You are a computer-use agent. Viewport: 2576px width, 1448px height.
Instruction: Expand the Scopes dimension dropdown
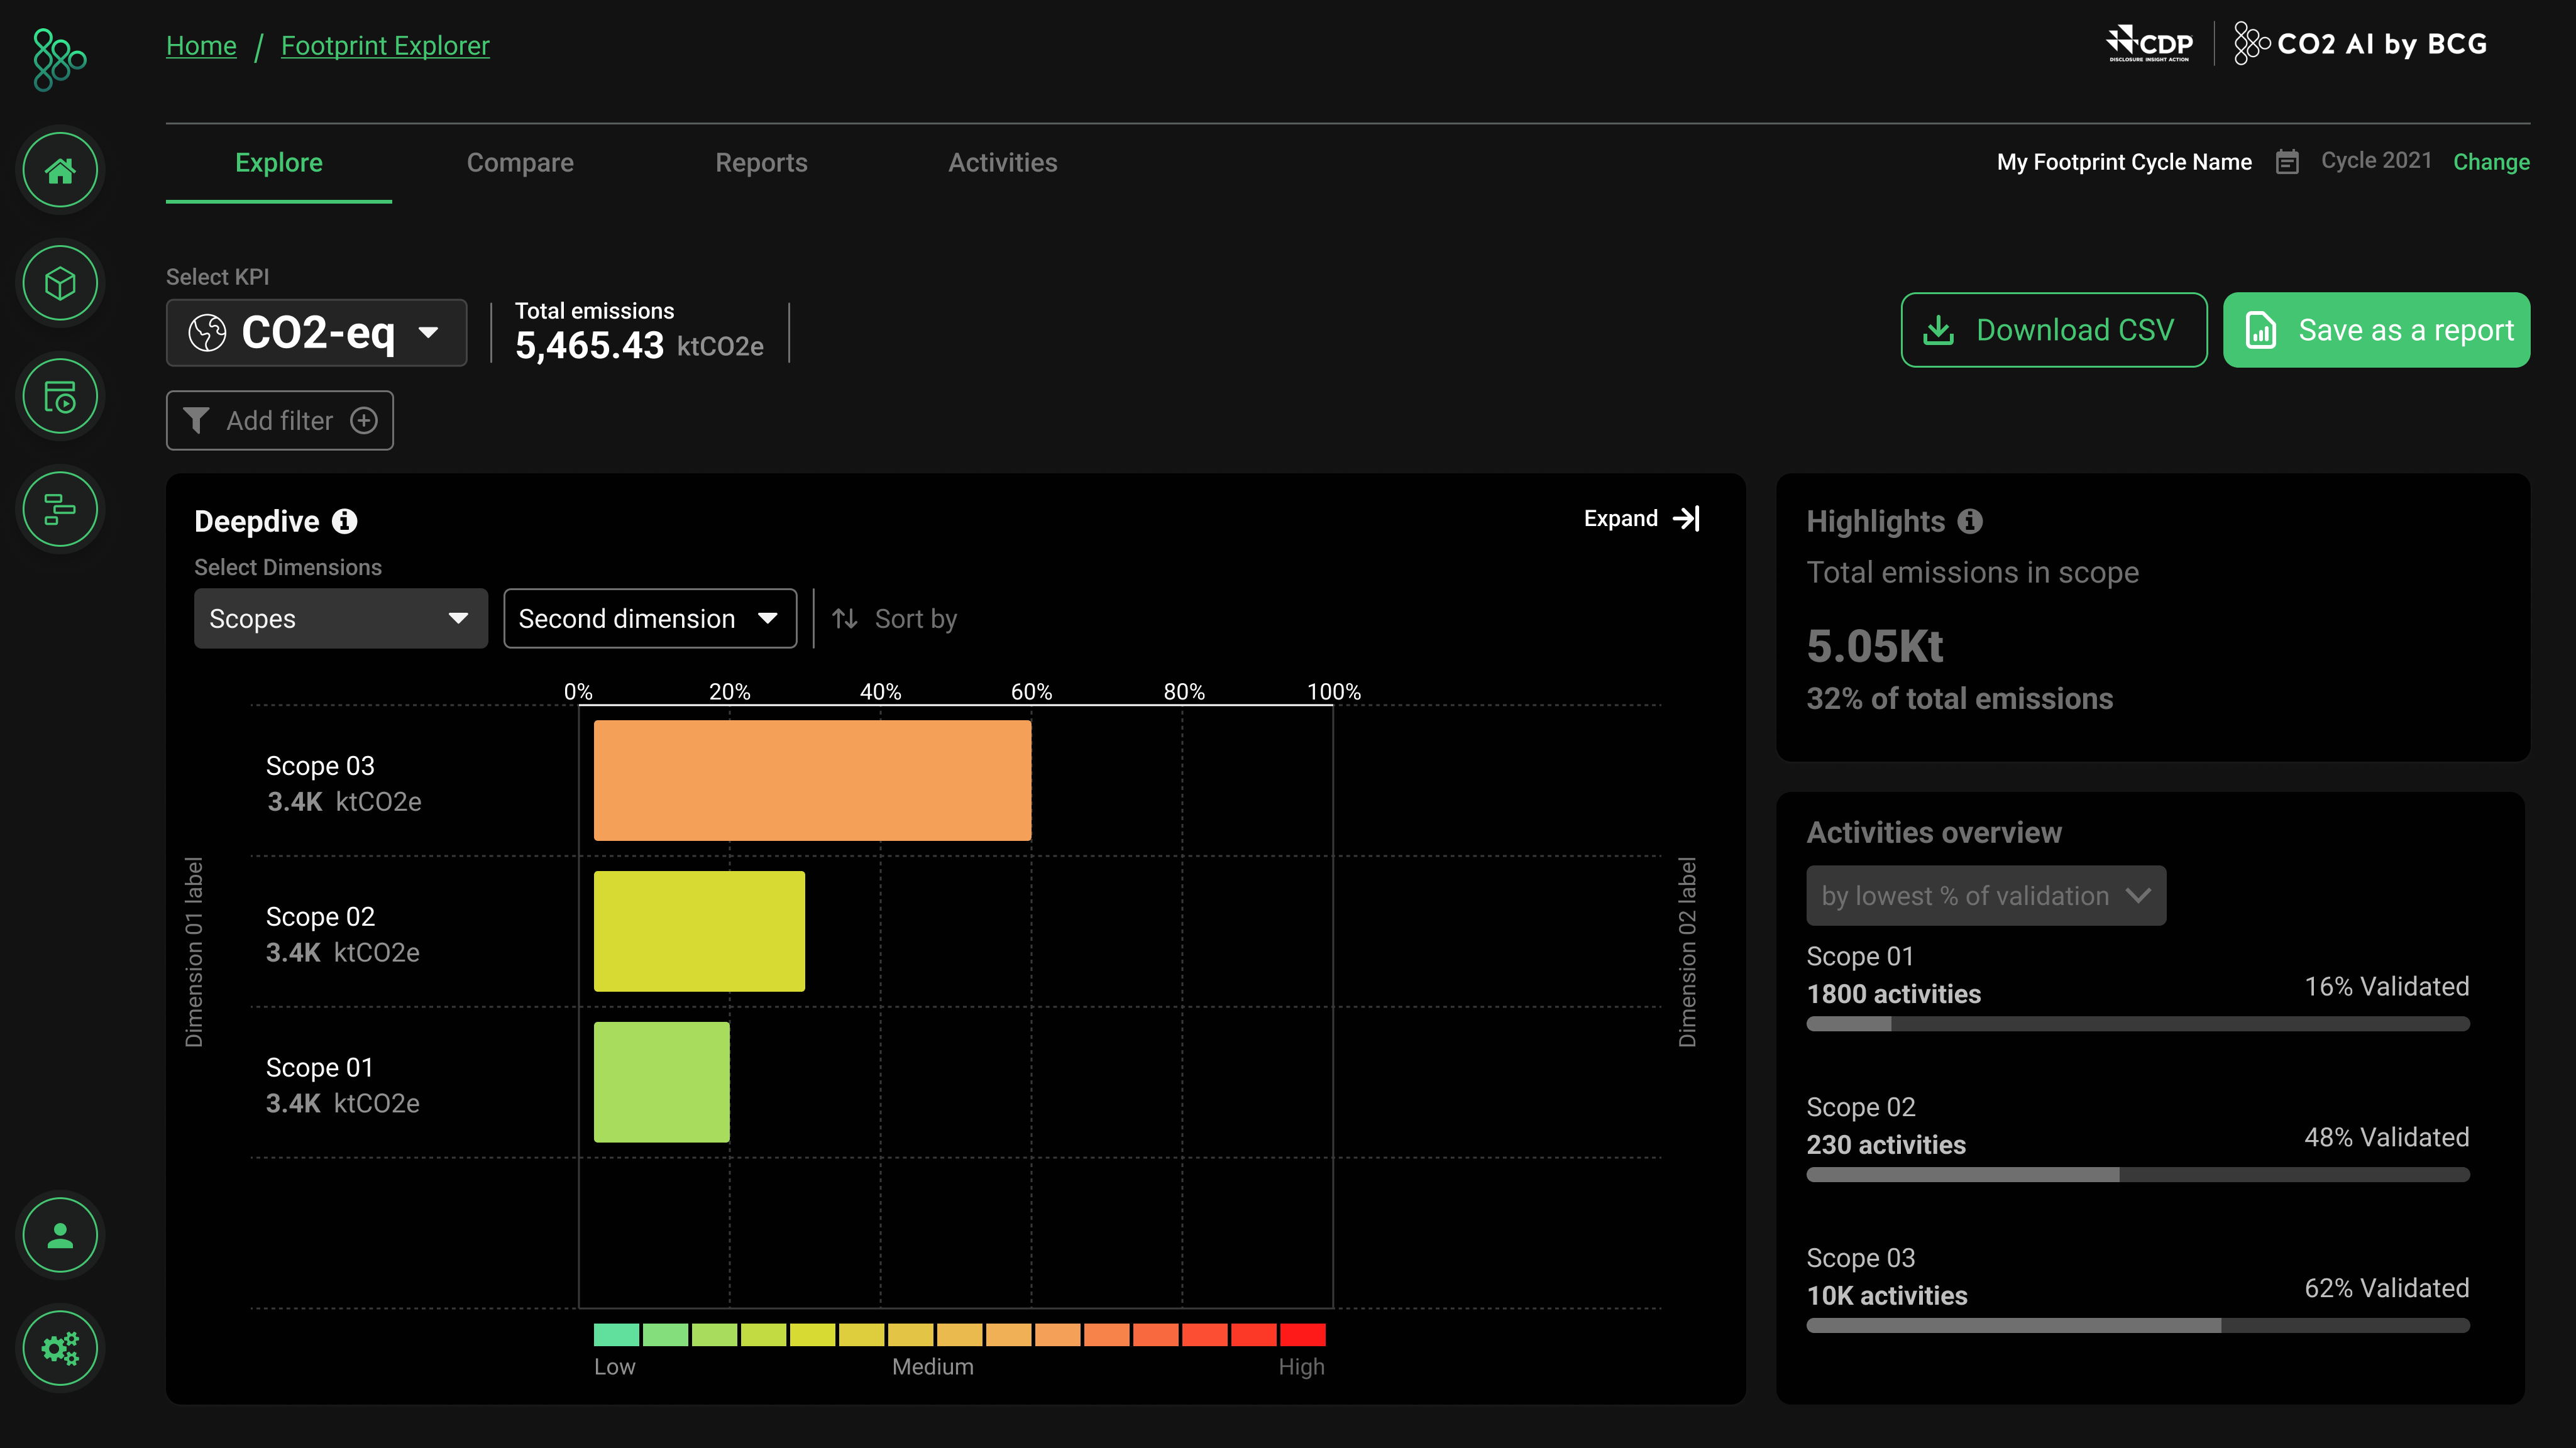tap(340, 618)
